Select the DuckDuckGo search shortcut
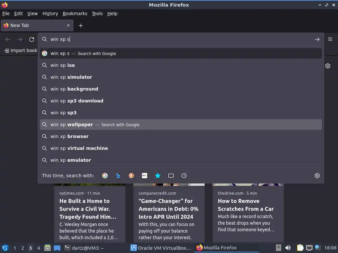The width and height of the screenshot is (338, 253). [131, 176]
